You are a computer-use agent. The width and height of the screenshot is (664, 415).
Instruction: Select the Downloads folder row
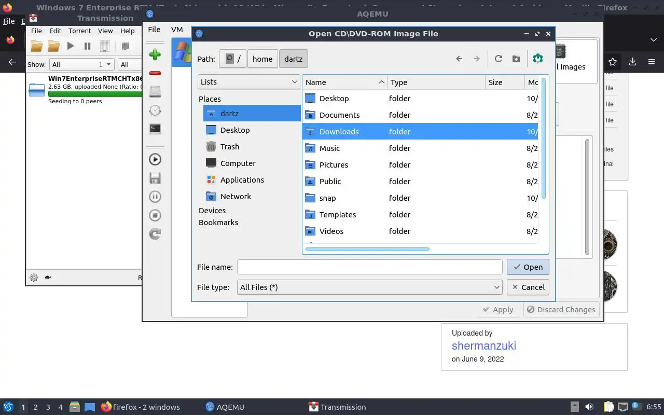click(x=420, y=131)
